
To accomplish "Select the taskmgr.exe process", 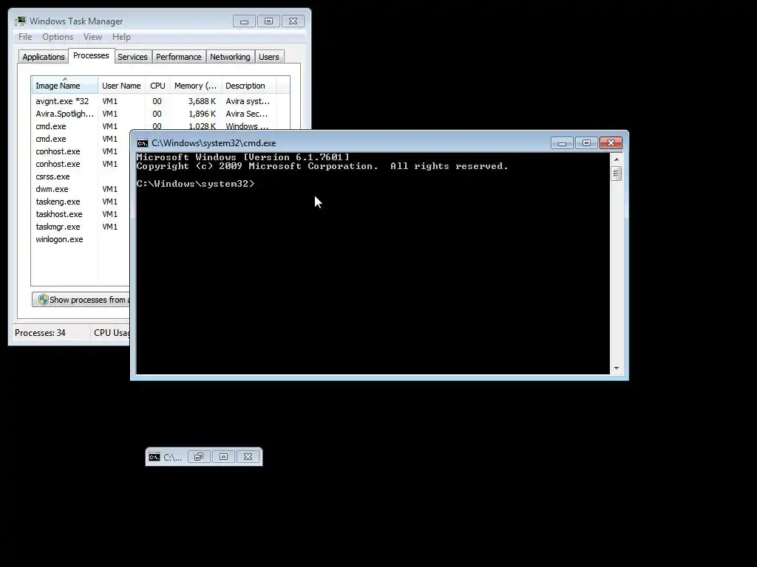I will [58, 227].
